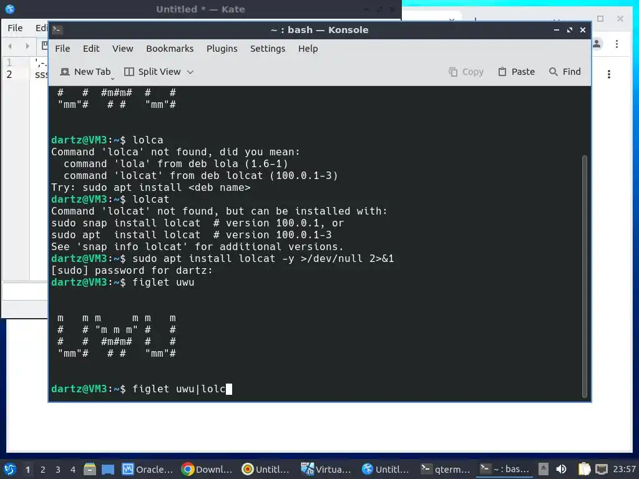The height and width of the screenshot is (479, 639).
Task: Switch to virtual desktop 1
Action: [27, 470]
